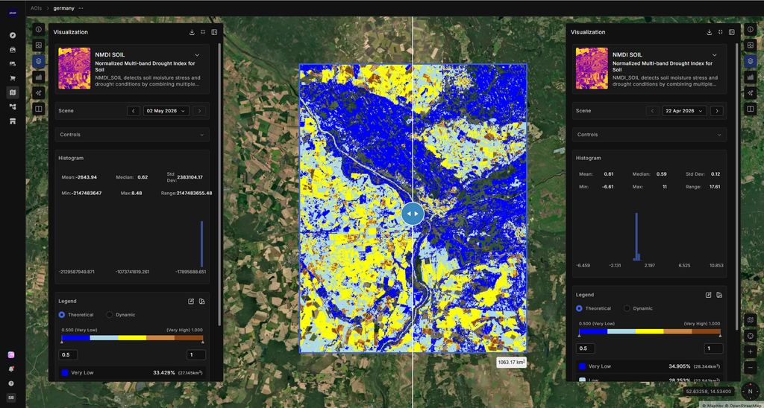Click the shopping cart icon in left sidebar
The image size is (764, 408).
pos(12,78)
